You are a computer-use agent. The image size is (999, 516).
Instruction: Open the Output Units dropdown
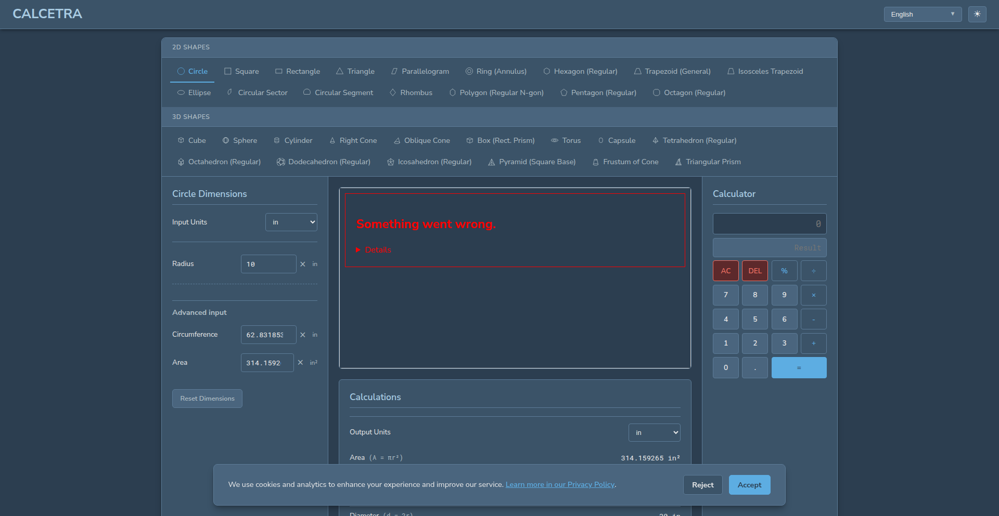coord(654,432)
